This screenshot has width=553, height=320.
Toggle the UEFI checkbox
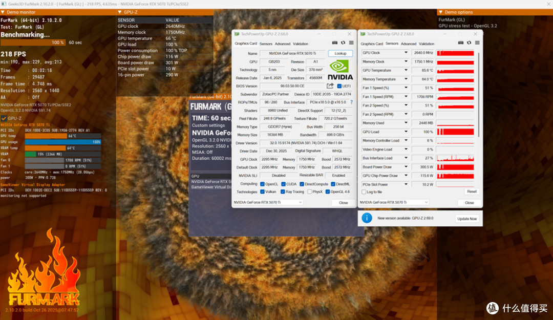pos(339,86)
